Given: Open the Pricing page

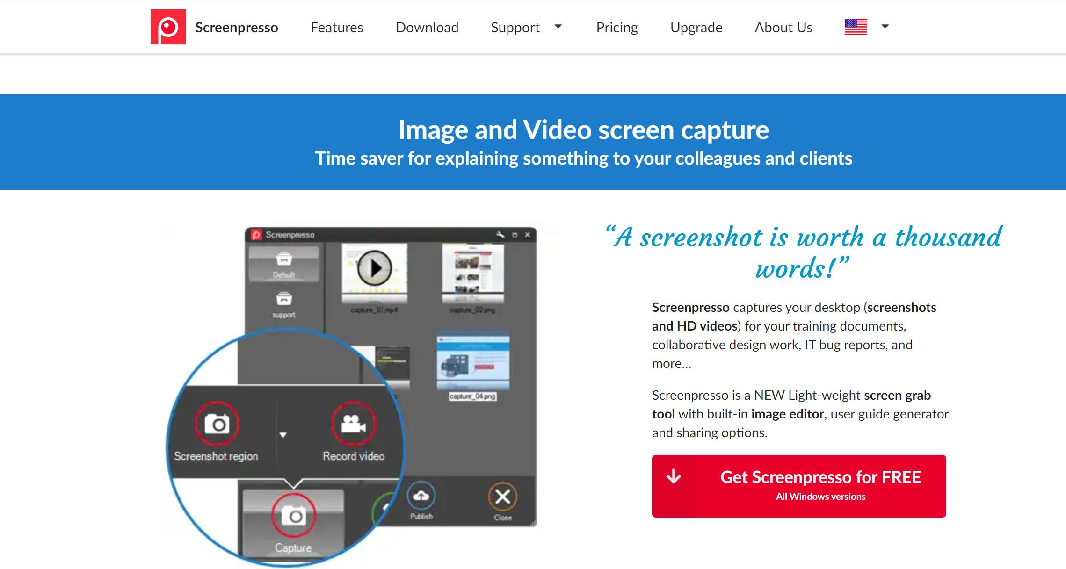Looking at the screenshot, I should tap(617, 28).
